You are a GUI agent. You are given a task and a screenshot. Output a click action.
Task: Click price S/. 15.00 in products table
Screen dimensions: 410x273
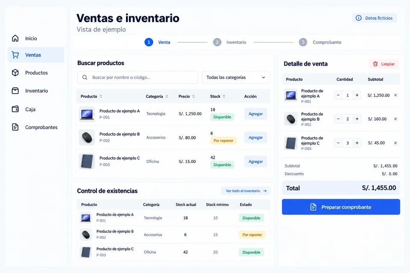click(187, 161)
